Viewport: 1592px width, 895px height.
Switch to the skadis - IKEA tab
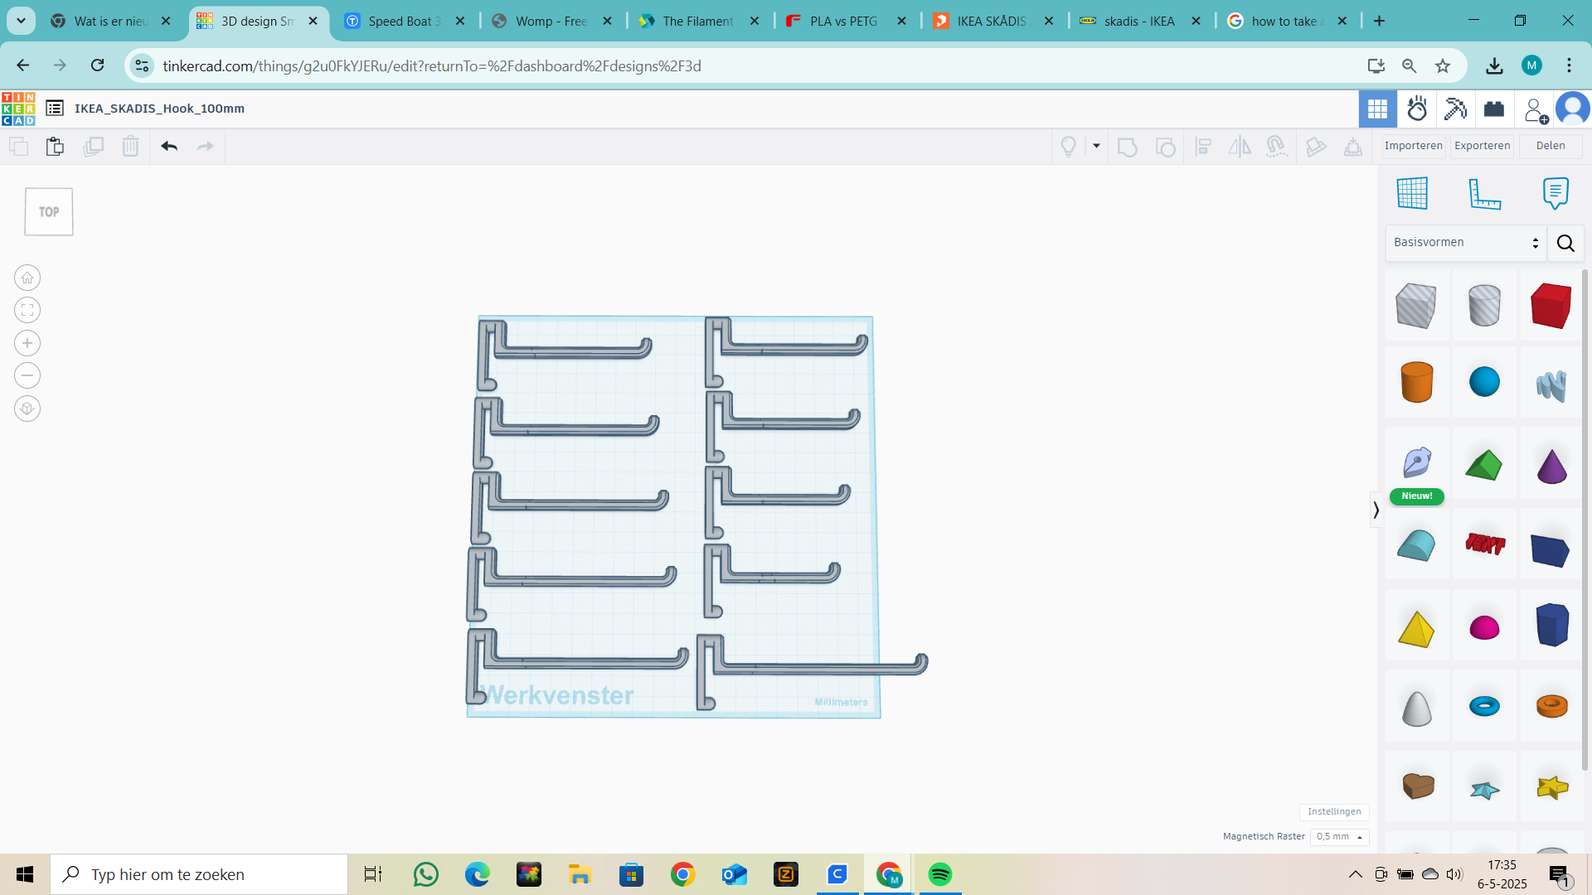tap(1141, 21)
